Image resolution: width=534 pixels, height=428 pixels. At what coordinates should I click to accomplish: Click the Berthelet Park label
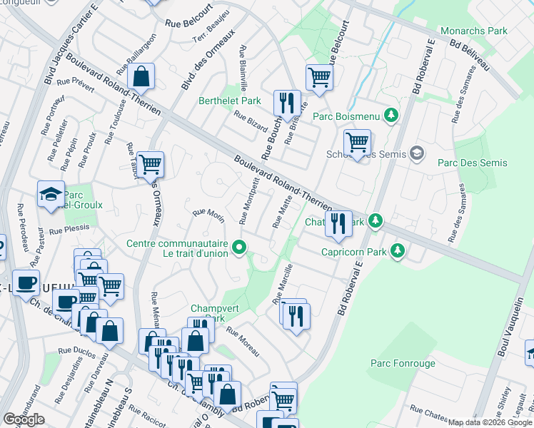pyautogui.click(x=230, y=101)
